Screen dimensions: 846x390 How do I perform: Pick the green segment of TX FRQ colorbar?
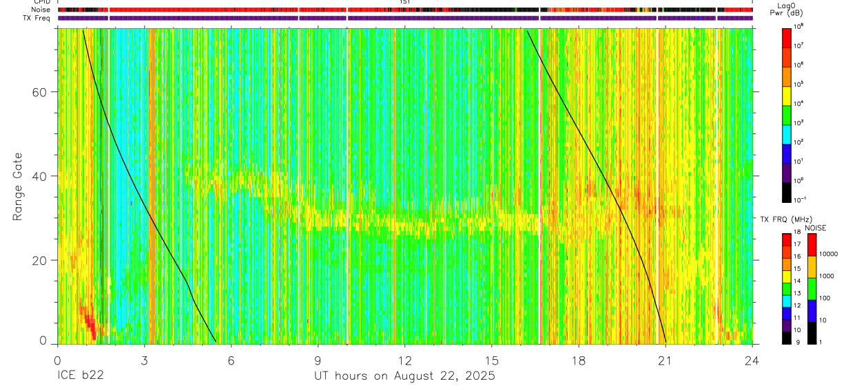pyautogui.click(x=787, y=289)
